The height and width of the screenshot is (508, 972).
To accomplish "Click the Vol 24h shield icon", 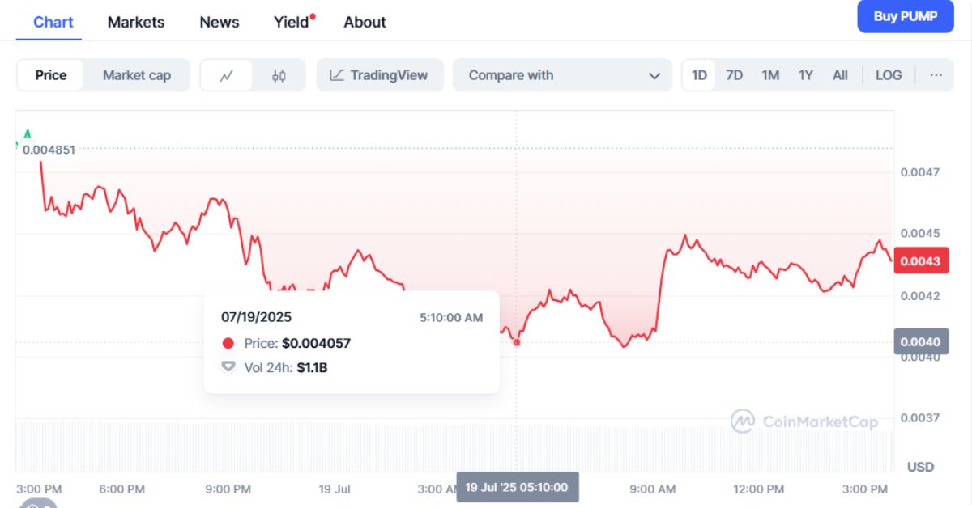I will click(x=228, y=367).
